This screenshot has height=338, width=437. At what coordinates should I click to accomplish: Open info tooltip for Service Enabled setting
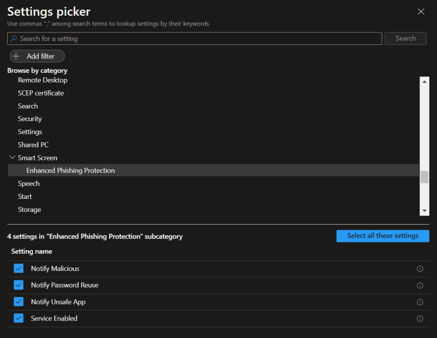(419, 318)
